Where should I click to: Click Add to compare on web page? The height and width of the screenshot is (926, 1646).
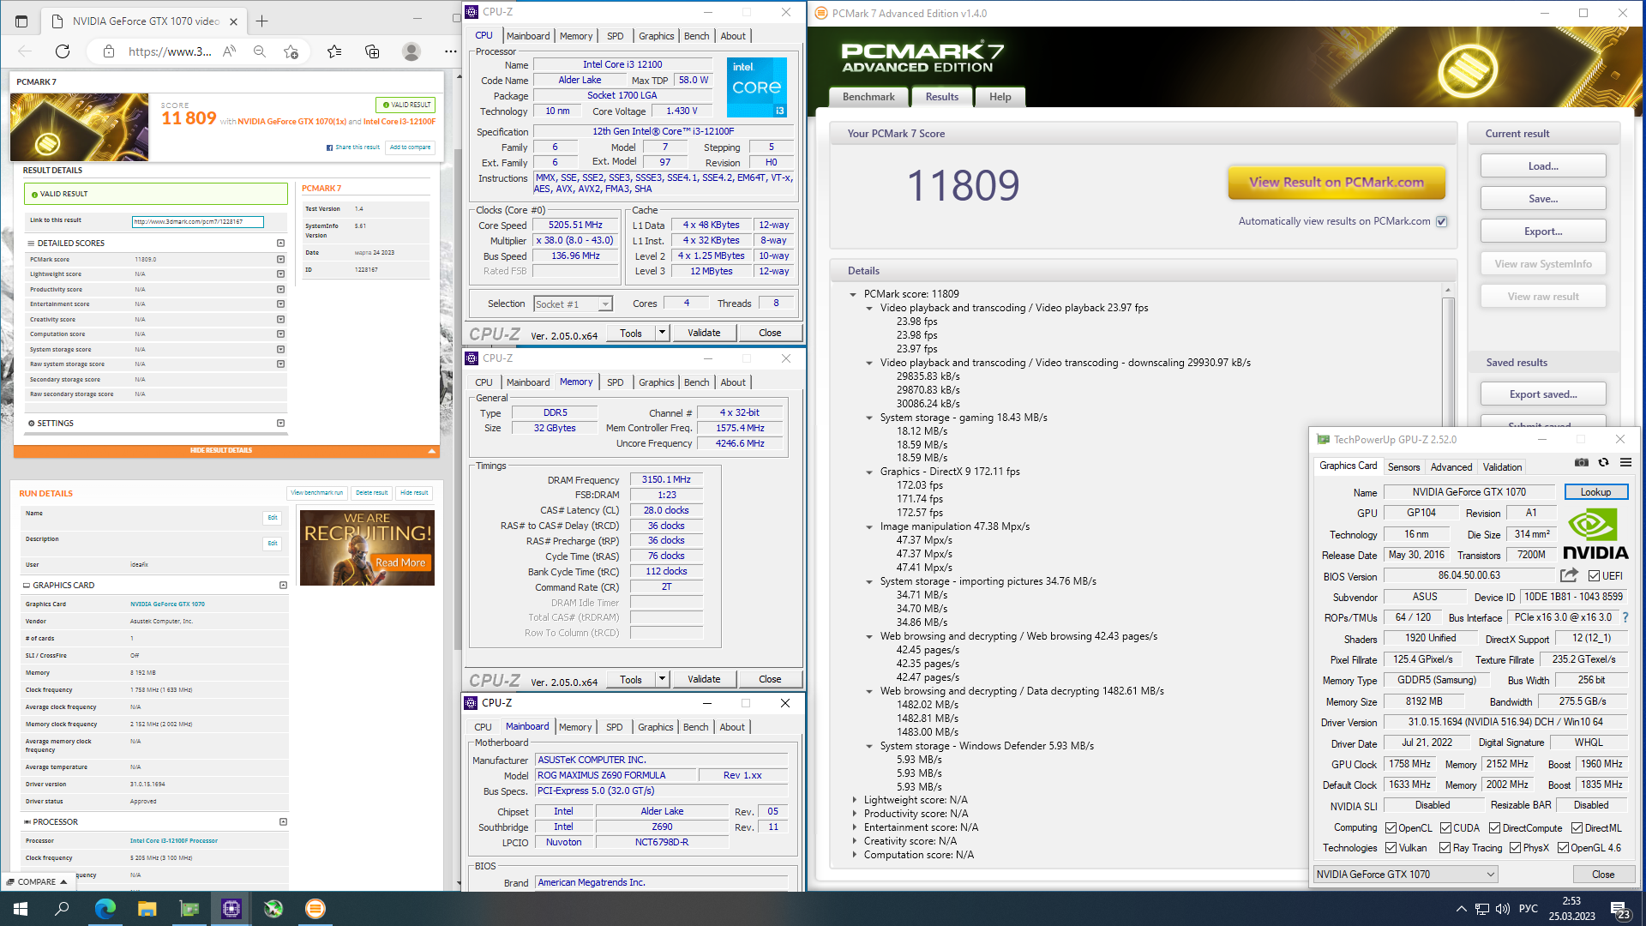coord(411,147)
